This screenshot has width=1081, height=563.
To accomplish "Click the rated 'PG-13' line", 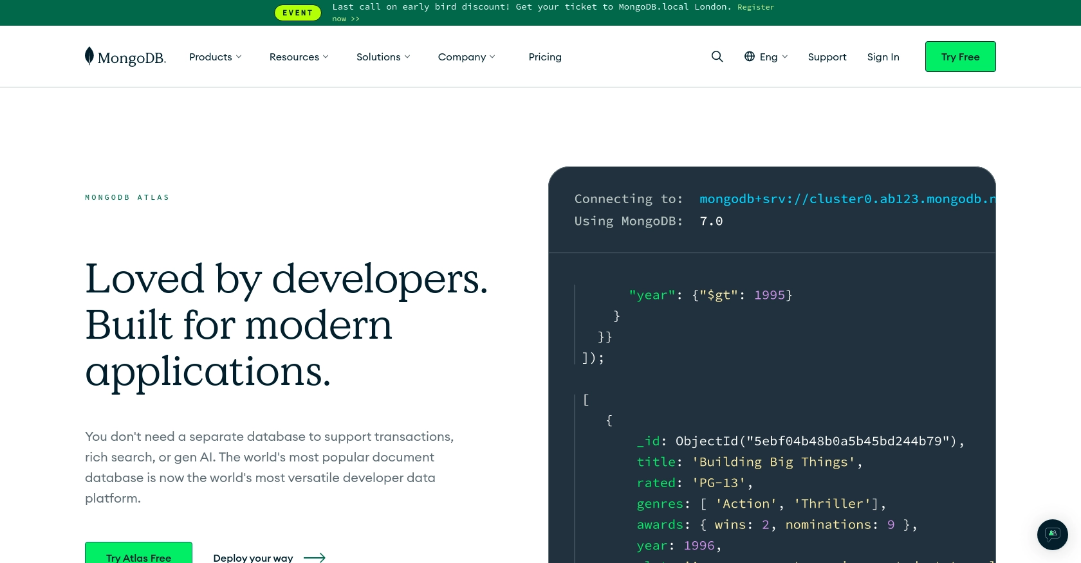I will coord(694,483).
